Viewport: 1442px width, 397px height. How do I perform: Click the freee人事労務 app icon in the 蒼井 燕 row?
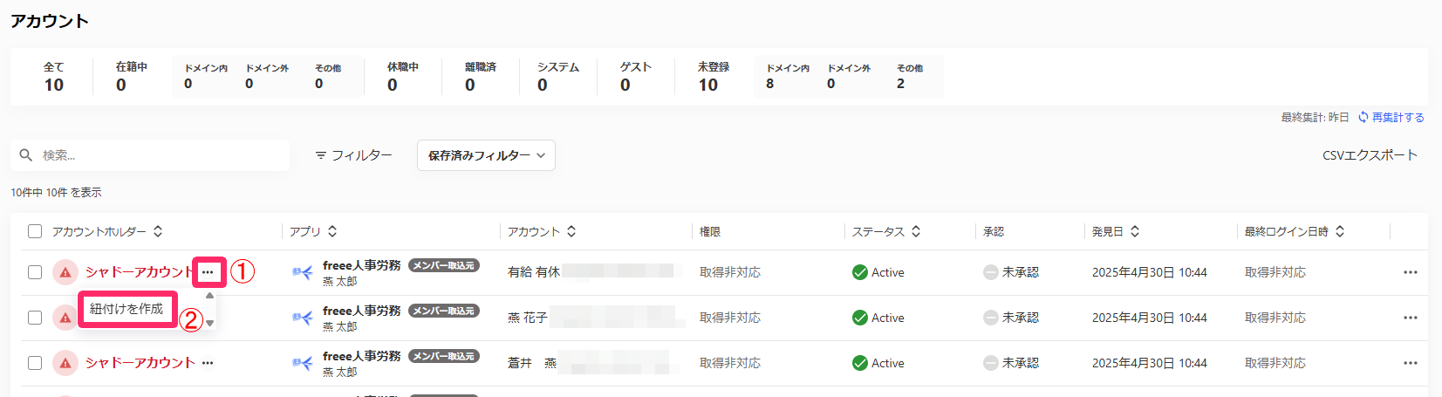pyautogui.click(x=303, y=363)
